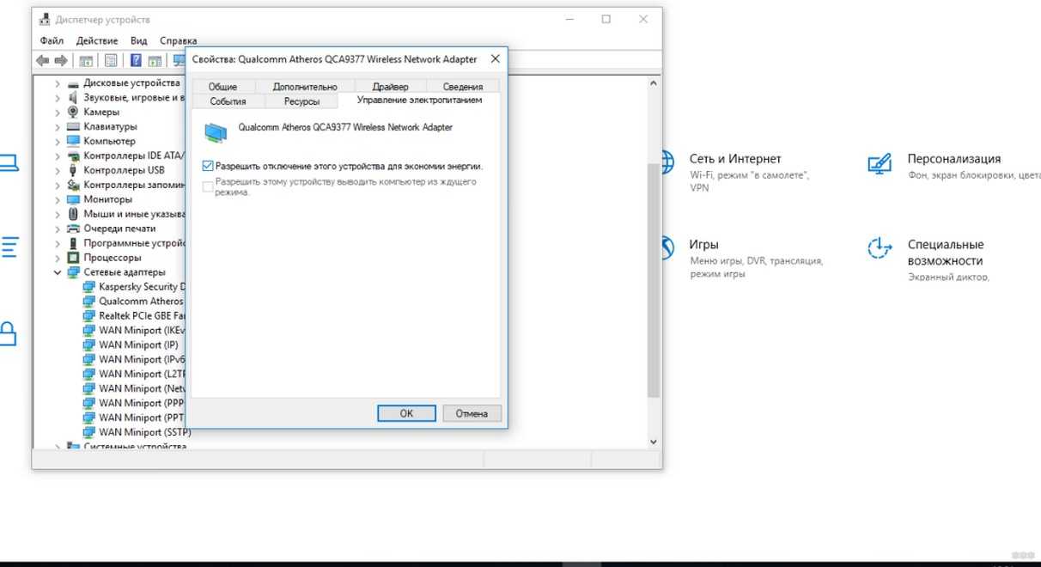This screenshot has width=1041, height=567.
Task: Open the Action (Действие) menu
Action: pyautogui.click(x=97, y=40)
